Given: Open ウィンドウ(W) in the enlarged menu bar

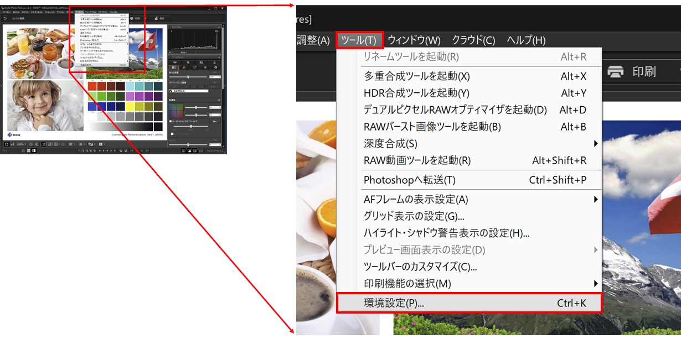Looking at the screenshot, I should coord(414,40).
